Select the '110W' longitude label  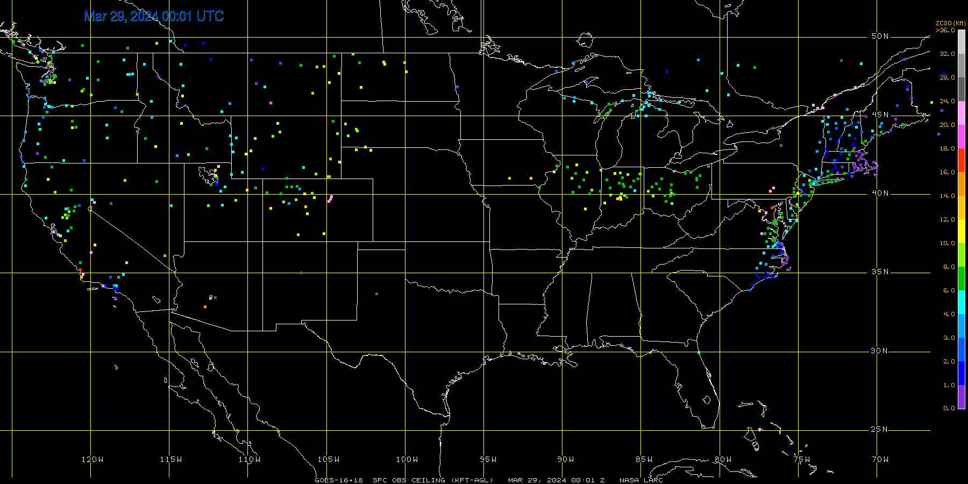click(250, 459)
